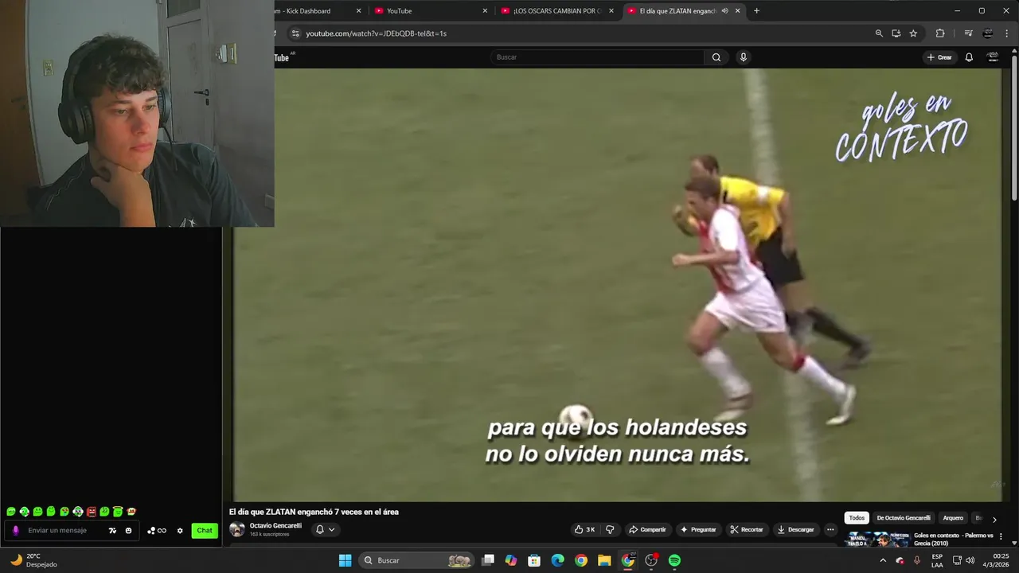This screenshot has width=1019, height=573.
Task: Switch to LOS OSCARS CAMBIAN tab
Action: (x=557, y=11)
